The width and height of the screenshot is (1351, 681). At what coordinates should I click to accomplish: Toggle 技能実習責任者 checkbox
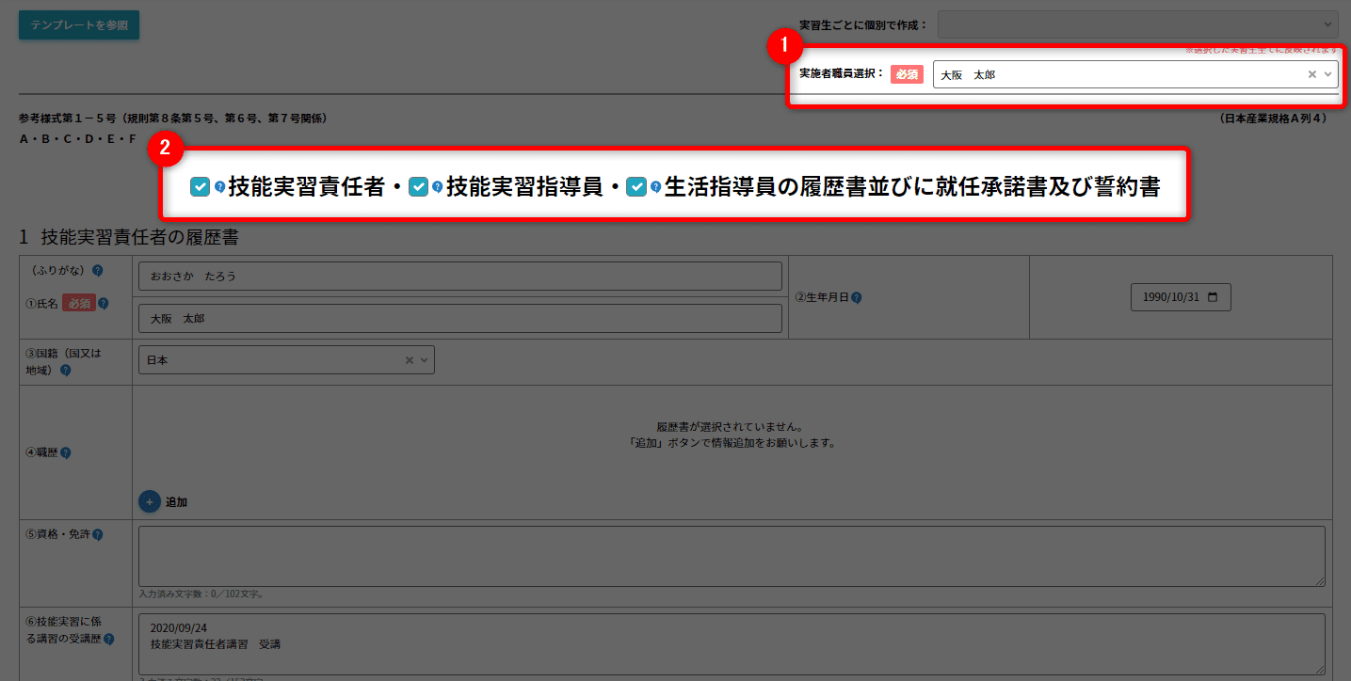tap(200, 187)
